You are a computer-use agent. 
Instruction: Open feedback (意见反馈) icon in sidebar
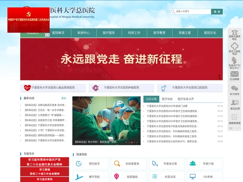[x=235, y=102]
